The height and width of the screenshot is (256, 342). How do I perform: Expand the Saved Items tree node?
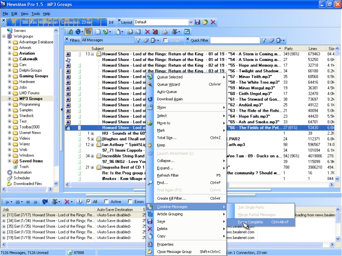[x=9, y=161]
